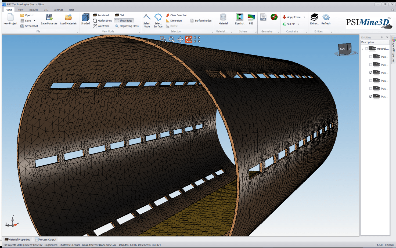Click the Extract entities icon

click(314, 19)
